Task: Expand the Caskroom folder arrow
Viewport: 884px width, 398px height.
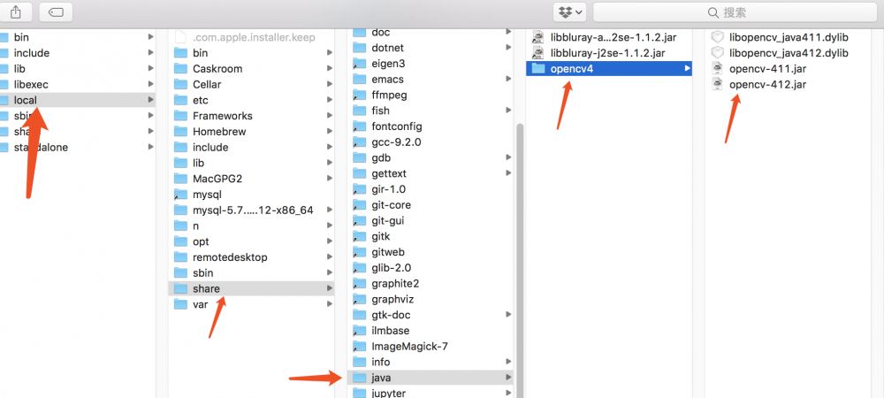Action: [329, 69]
